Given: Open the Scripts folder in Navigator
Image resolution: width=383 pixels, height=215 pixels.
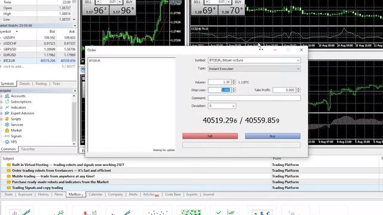Looking at the screenshot, I should (16, 119).
